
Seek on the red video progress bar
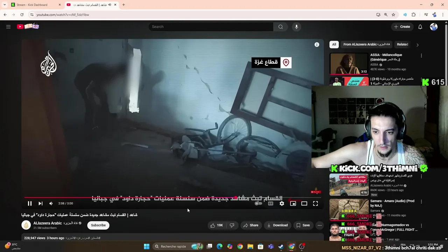173,197
